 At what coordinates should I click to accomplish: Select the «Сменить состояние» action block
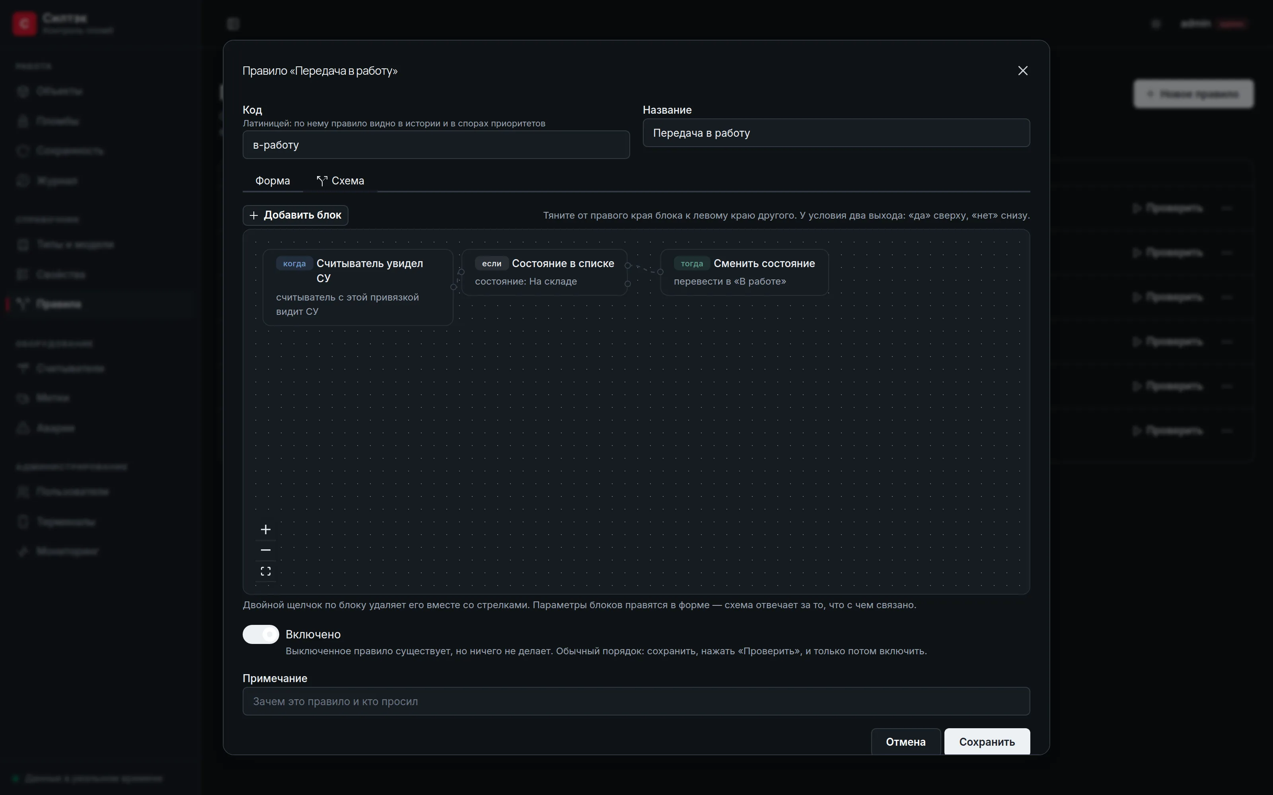(x=744, y=272)
